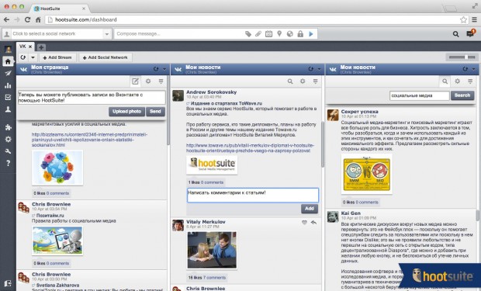This screenshot has height=291, width=481.
Task: Open middle Мои новости header dropdown arrow
Action: pos(319,69)
